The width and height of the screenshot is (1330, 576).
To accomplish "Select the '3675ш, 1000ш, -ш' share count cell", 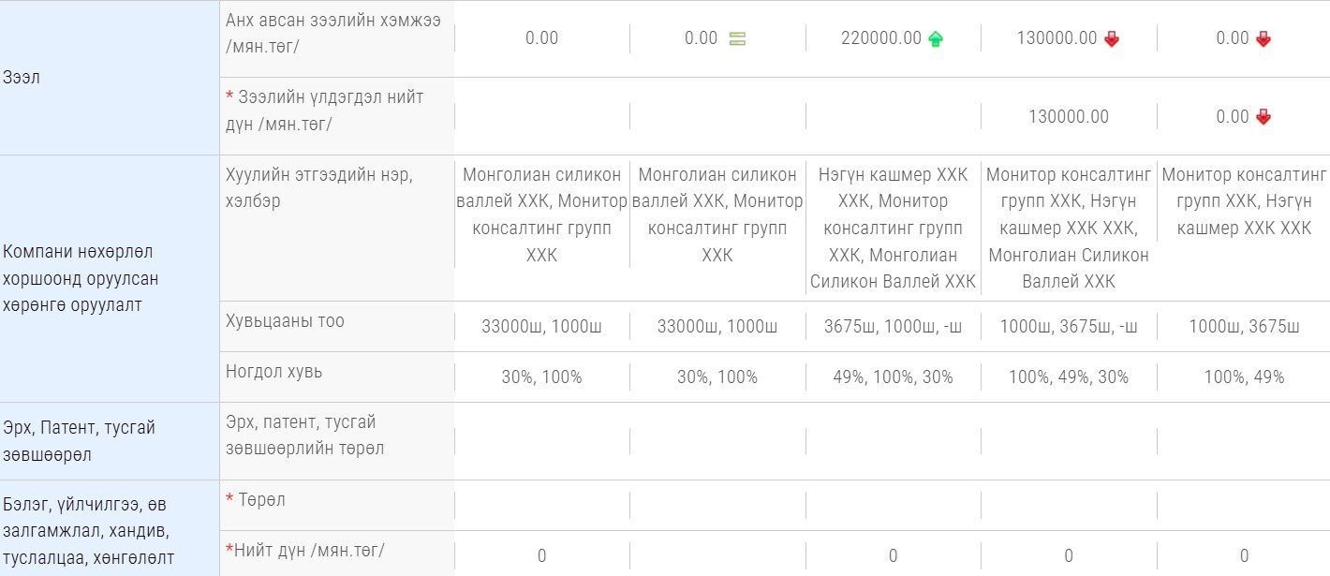I will click(893, 326).
